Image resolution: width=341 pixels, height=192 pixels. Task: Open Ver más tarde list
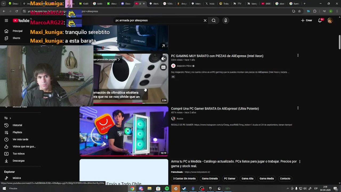(x=21, y=139)
